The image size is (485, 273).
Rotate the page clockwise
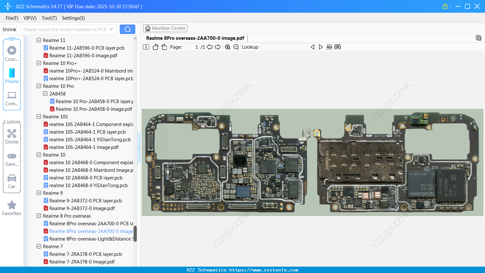tap(164, 47)
